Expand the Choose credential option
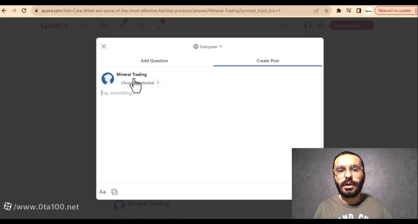The image size is (418, 224). pyautogui.click(x=140, y=83)
